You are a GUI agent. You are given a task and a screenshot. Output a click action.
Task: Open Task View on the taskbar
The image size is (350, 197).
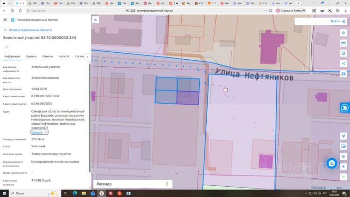[66, 193]
